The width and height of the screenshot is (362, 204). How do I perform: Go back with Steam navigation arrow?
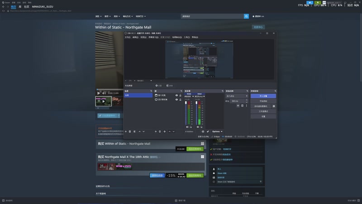[x=3, y=7]
